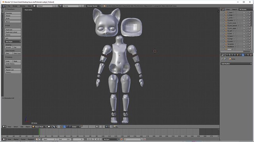This screenshot has width=254, height=142.
Task: Click the green current frame marker
Action: click(39, 132)
